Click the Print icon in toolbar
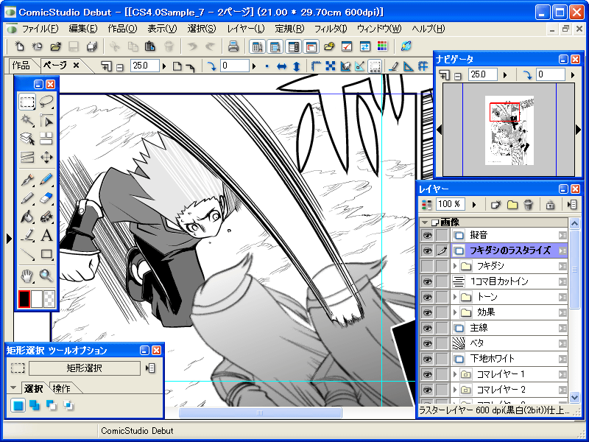This screenshot has height=442, width=589. coord(233,46)
